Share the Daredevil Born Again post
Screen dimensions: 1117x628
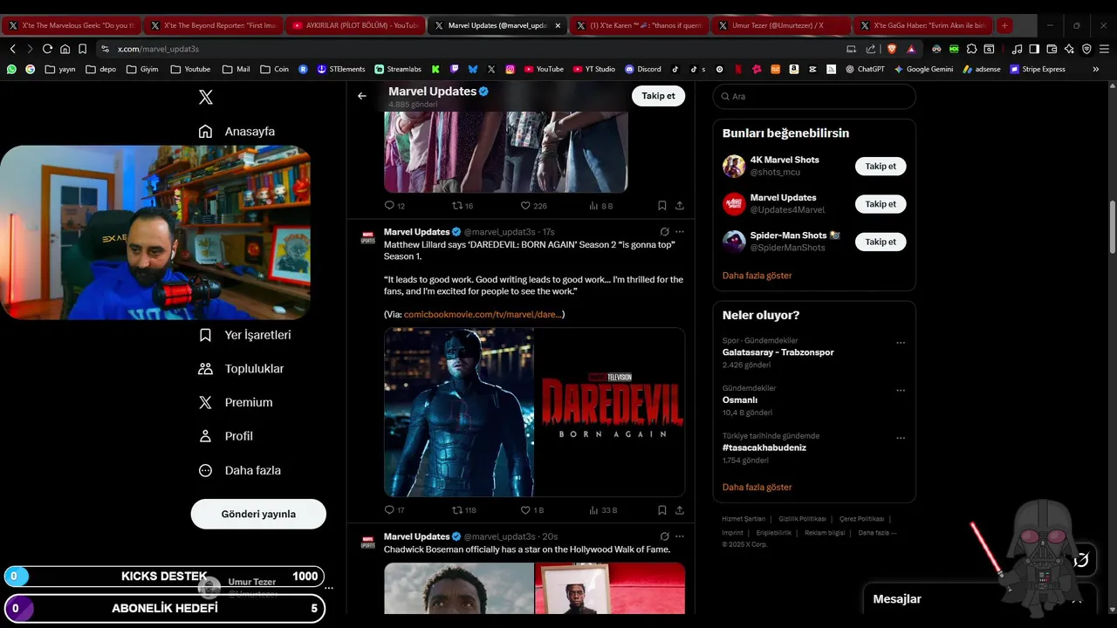(679, 510)
